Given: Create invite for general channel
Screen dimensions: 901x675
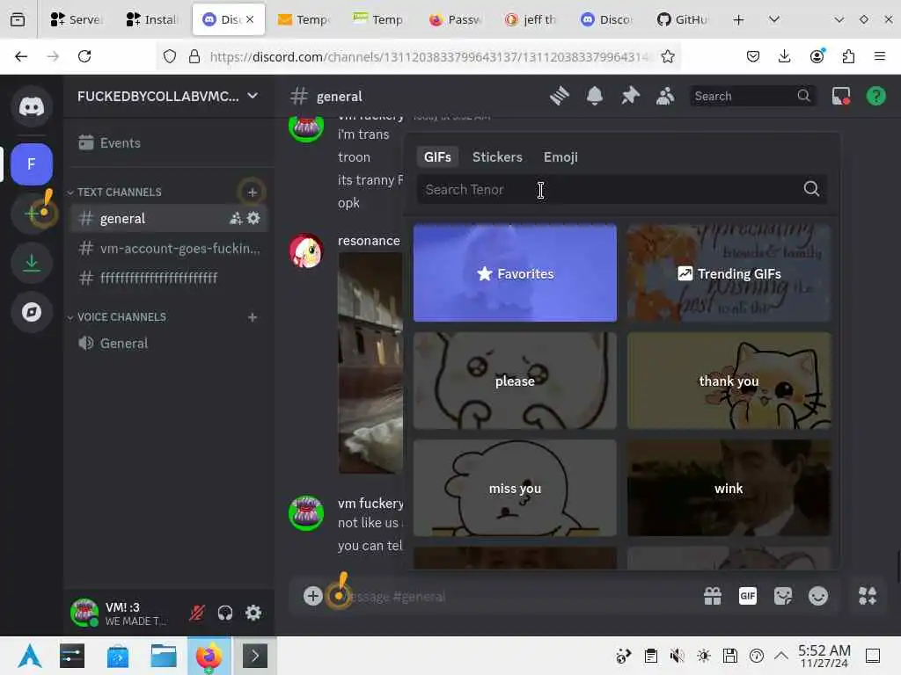Looking at the screenshot, I should coord(236,218).
